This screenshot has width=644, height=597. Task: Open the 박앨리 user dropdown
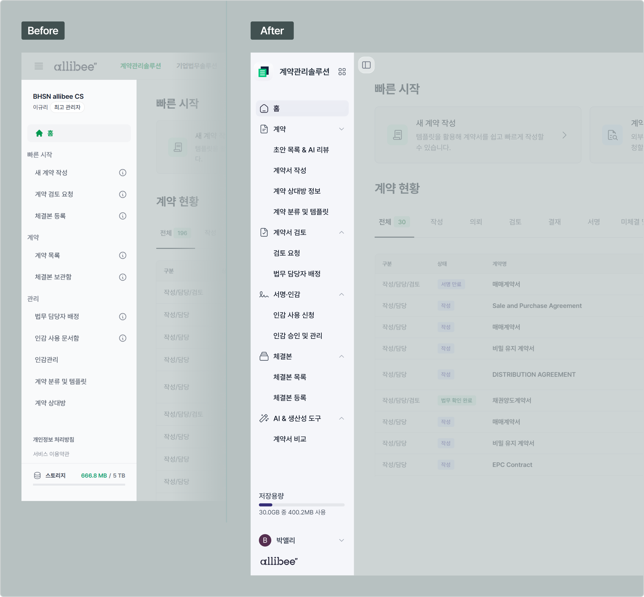click(341, 540)
